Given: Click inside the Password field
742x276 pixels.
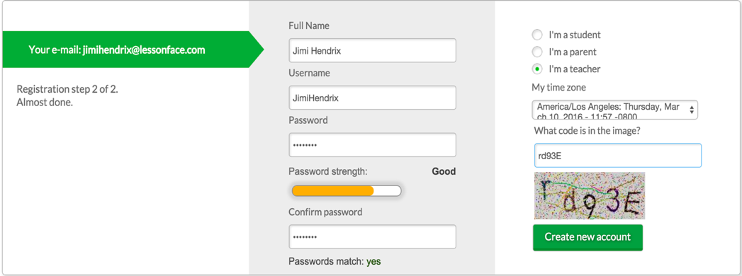Looking at the screenshot, I should pyautogui.click(x=373, y=145).
